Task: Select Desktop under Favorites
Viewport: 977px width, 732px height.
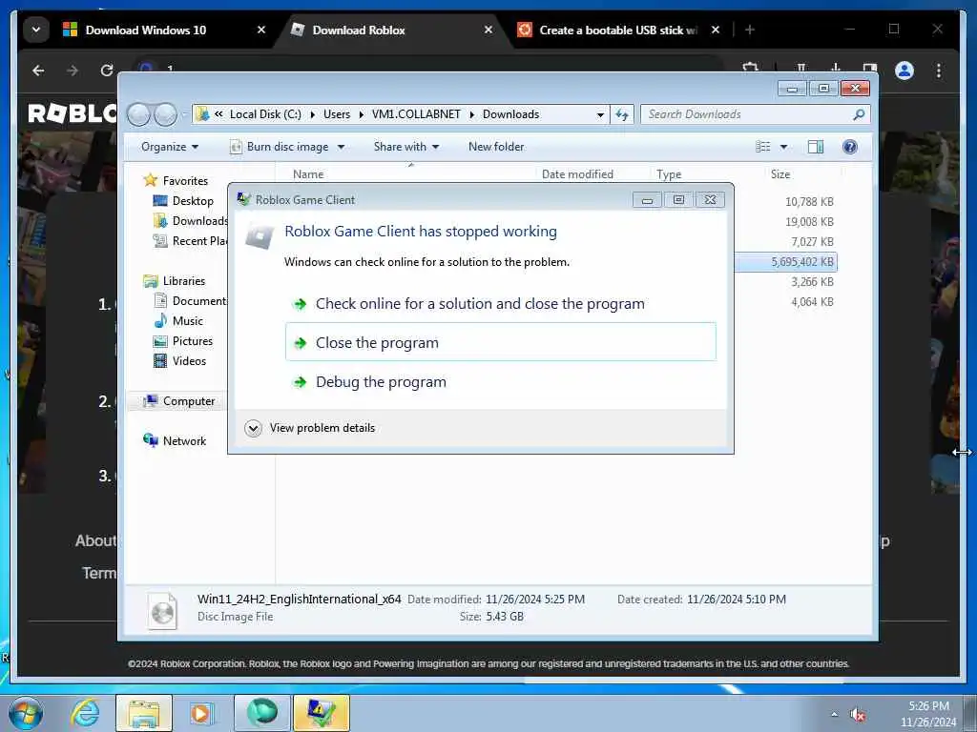Action: [193, 201]
